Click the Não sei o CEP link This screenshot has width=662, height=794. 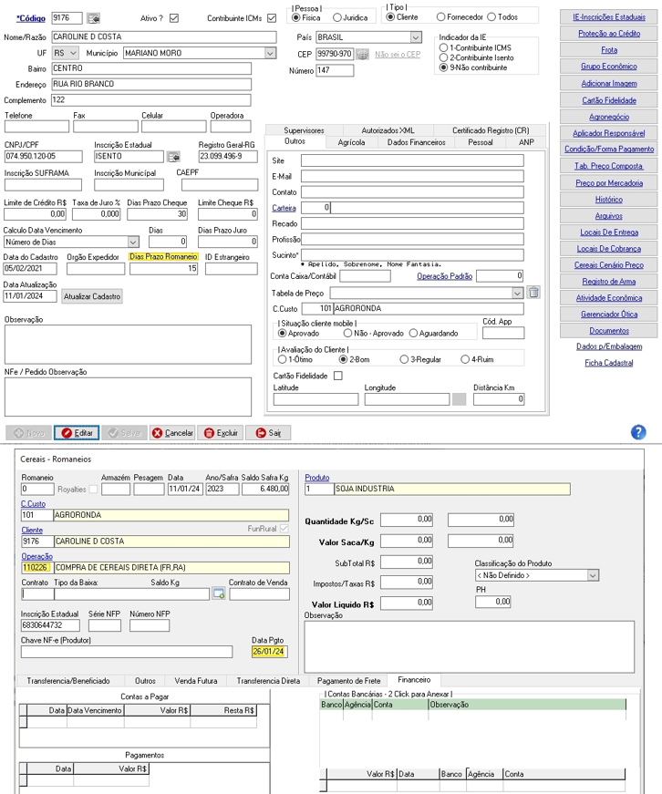[x=398, y=54]
